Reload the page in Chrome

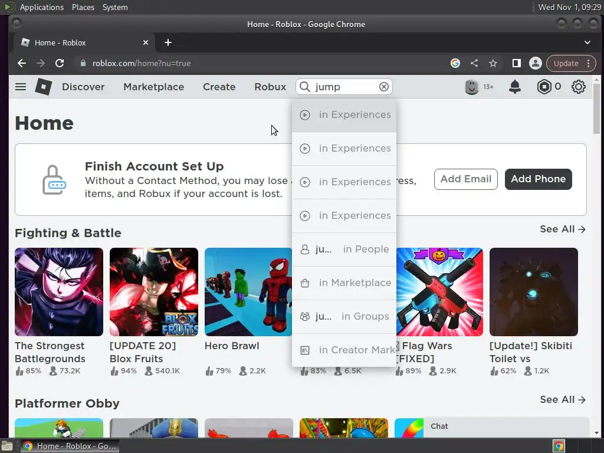coord(60,63)
